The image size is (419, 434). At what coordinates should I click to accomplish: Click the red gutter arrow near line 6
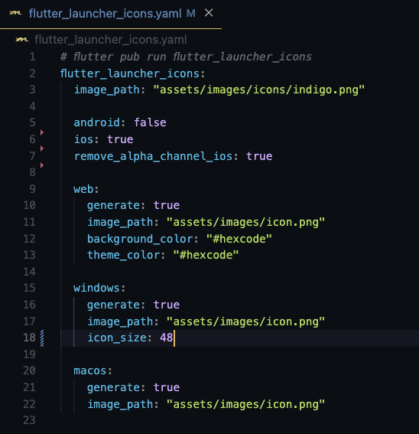click(42, 132)
